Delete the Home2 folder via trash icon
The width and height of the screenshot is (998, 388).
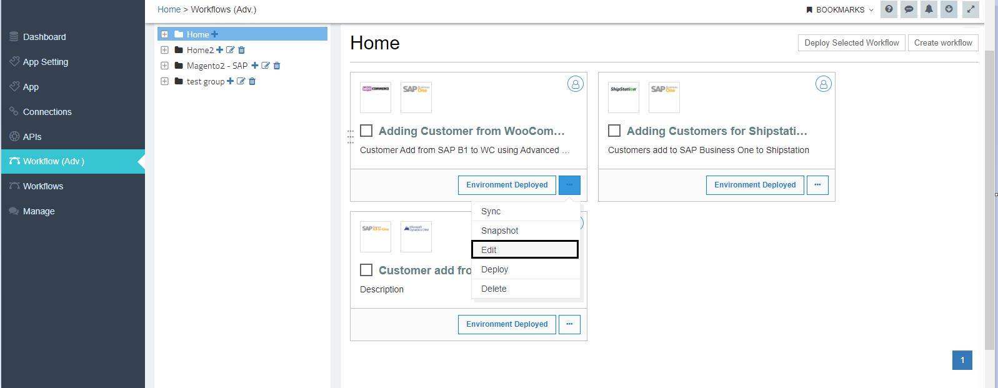click(242, 50)
